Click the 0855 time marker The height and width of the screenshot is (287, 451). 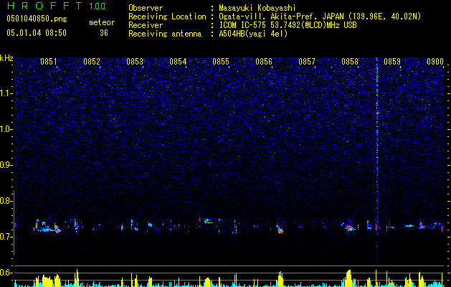click(221, 62)
